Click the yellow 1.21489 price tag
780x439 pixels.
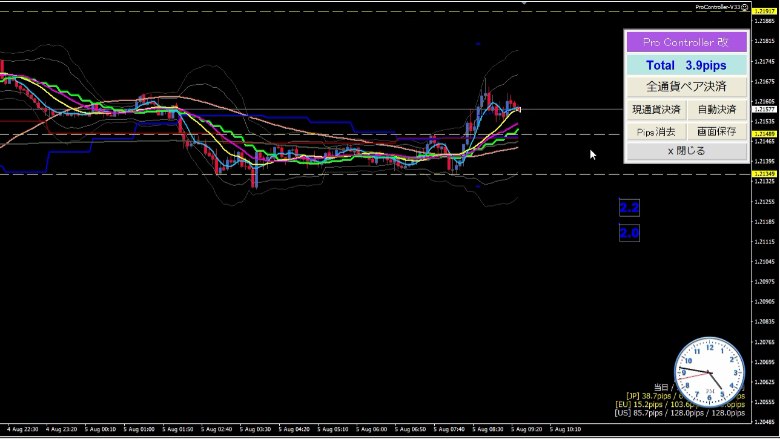[764, 134]
